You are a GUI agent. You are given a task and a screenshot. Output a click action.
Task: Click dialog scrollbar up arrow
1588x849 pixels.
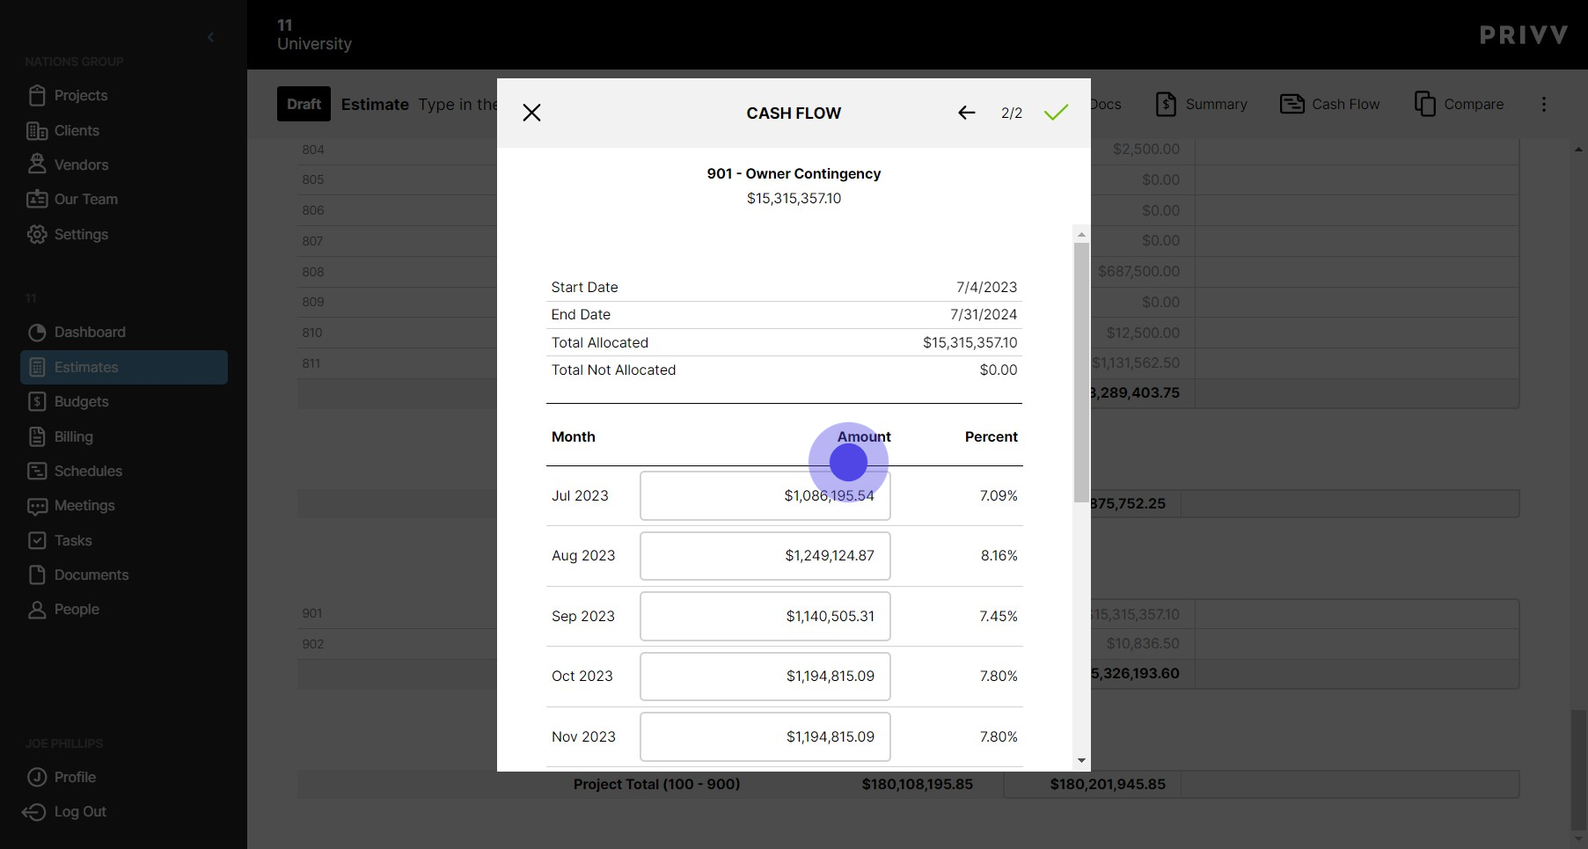point(1081,234)
